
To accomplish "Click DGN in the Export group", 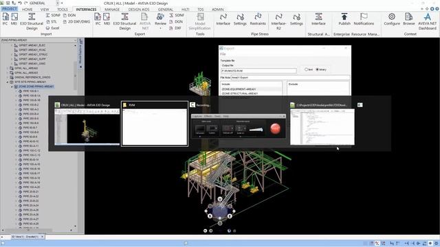I will click(176, 21).
